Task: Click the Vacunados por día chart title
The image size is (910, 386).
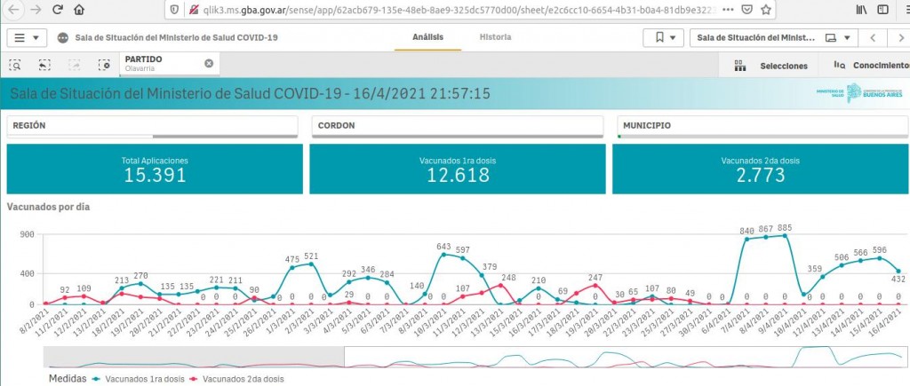Action: click(48, 207)
